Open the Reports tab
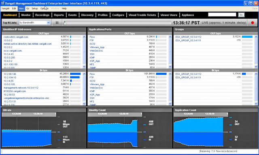 (59, 15)
